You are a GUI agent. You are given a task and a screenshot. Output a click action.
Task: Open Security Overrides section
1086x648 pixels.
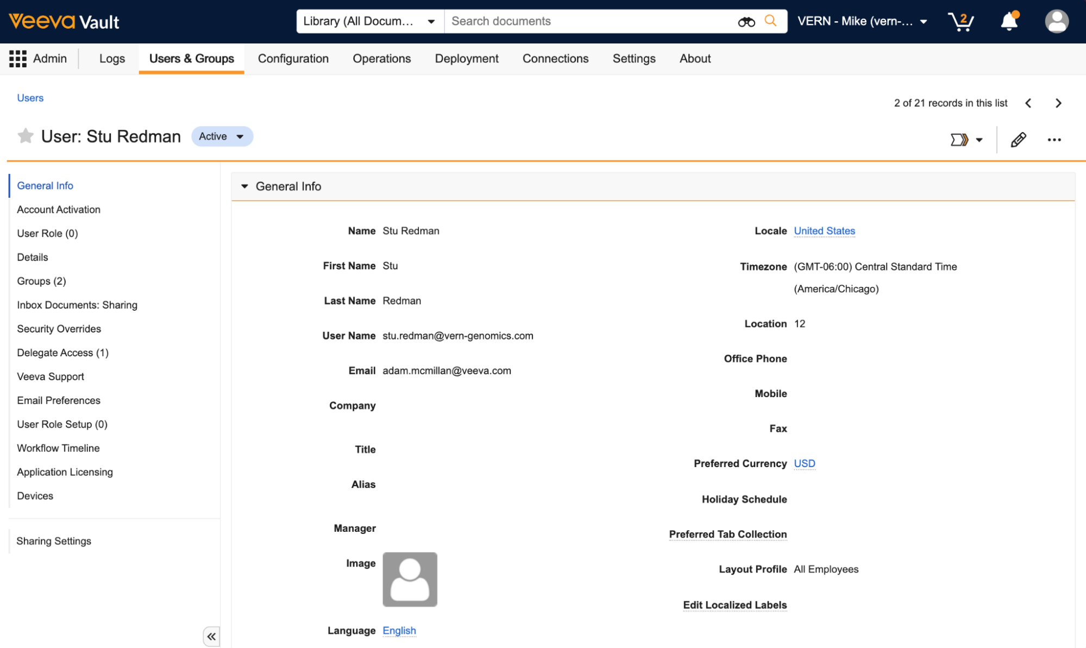tap(59, 329)
